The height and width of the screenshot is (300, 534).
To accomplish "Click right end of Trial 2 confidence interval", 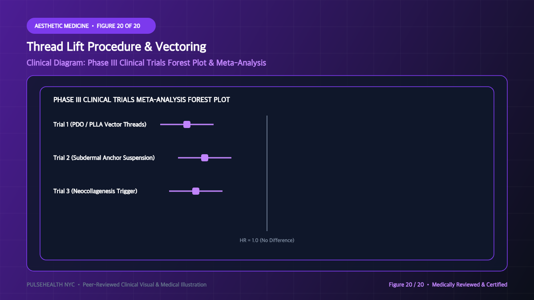I will click(x=231, y=158).
